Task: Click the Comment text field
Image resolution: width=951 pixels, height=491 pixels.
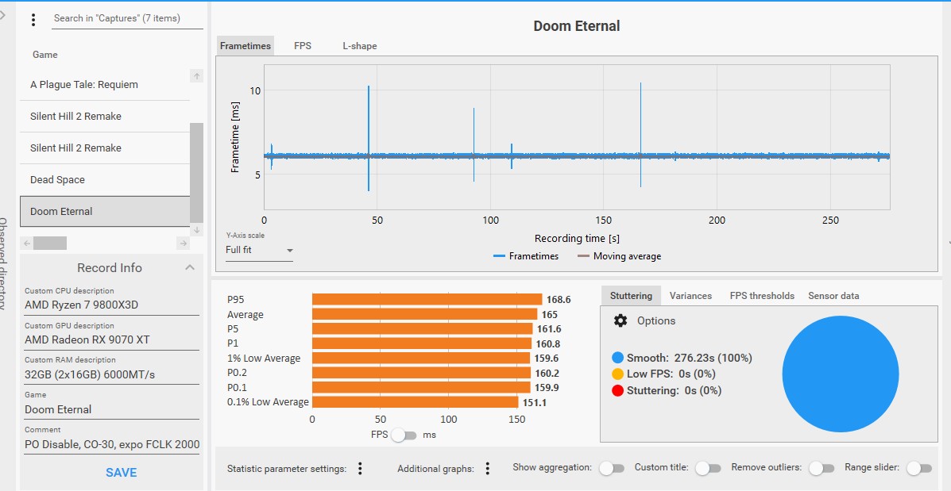Action: click(x=111, y=444)
